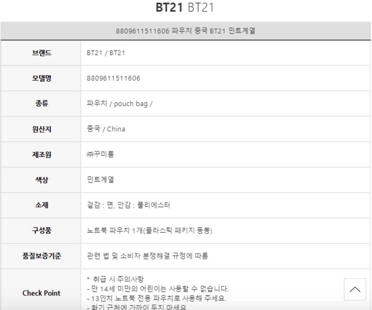
Task: Click the '겉감 : 면, 안감 : 폴리에스터' text
Action: pos(128,205)
